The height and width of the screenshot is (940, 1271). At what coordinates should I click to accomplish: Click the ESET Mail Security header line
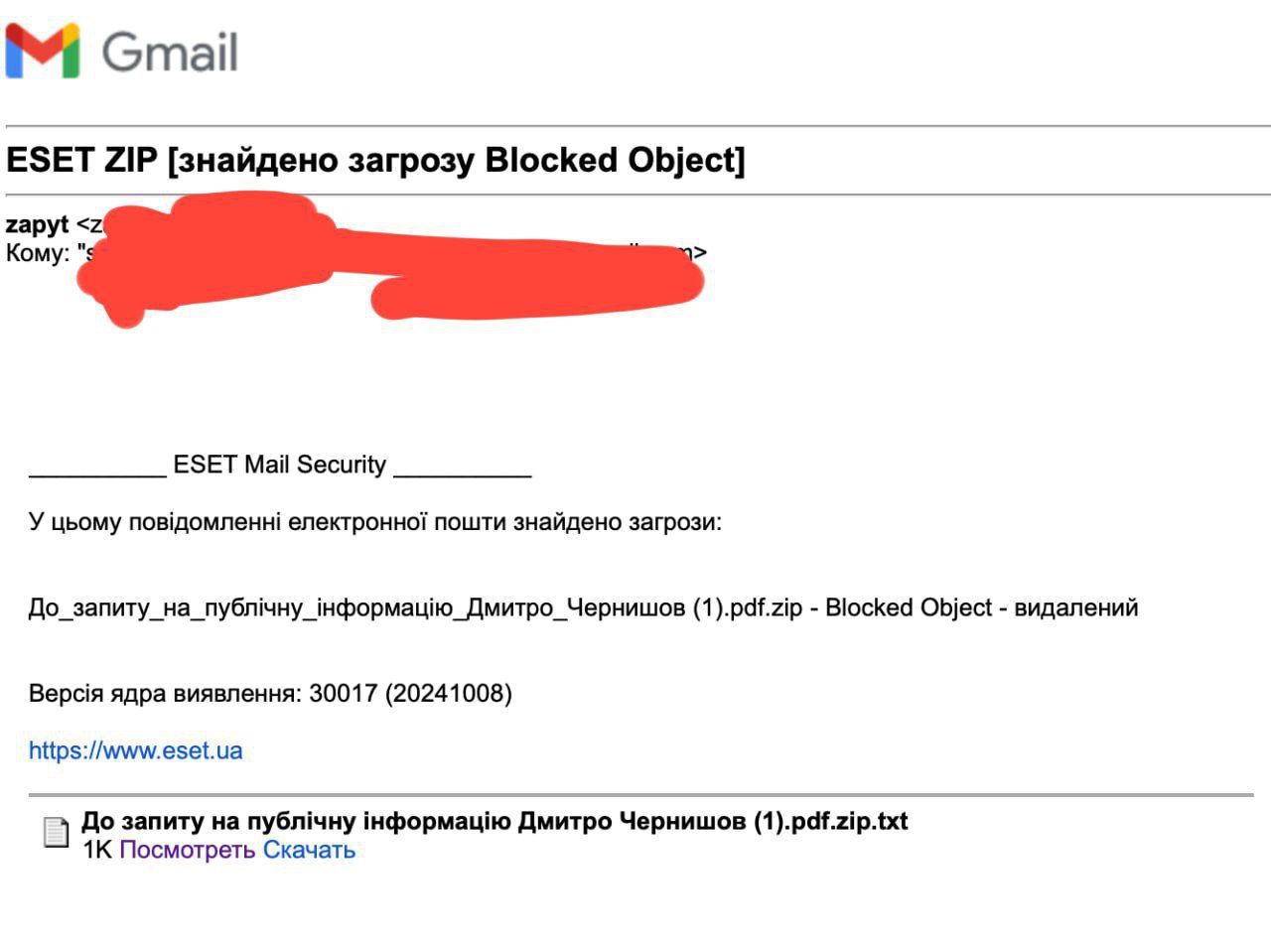point(280,465)
